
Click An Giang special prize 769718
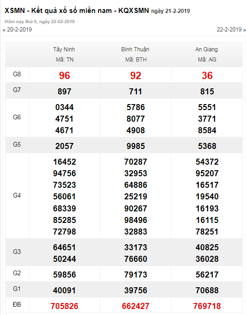207,306
